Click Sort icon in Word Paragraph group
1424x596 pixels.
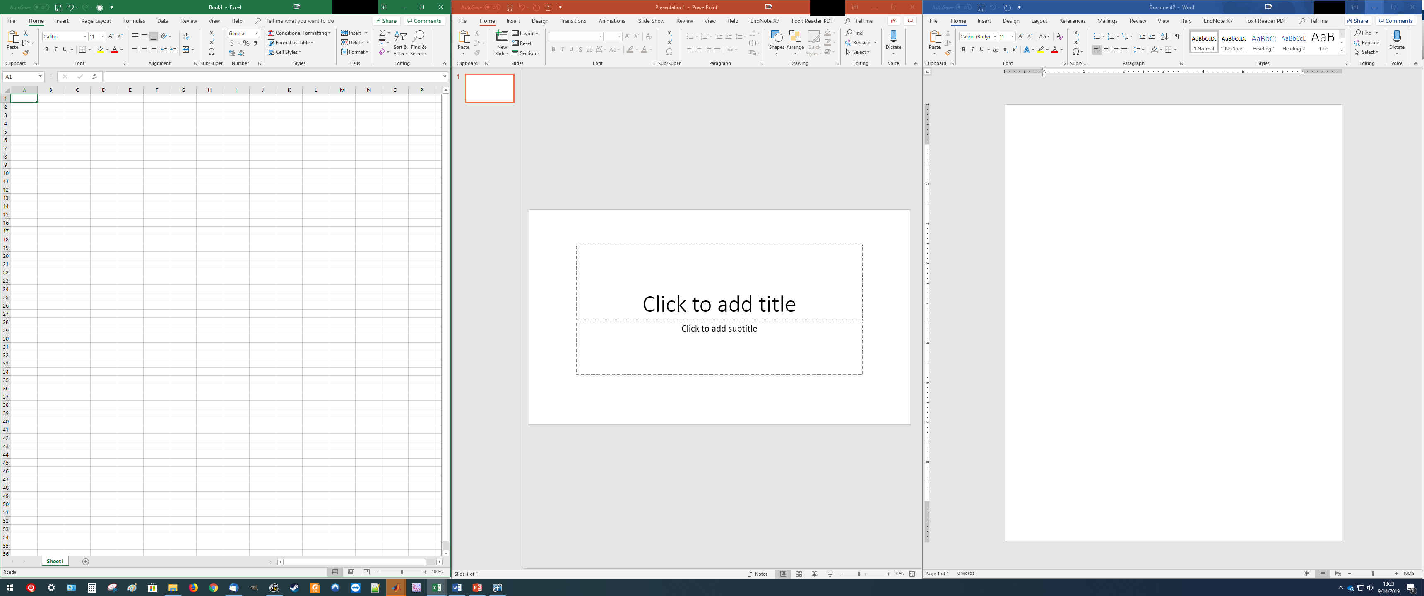1164,36
